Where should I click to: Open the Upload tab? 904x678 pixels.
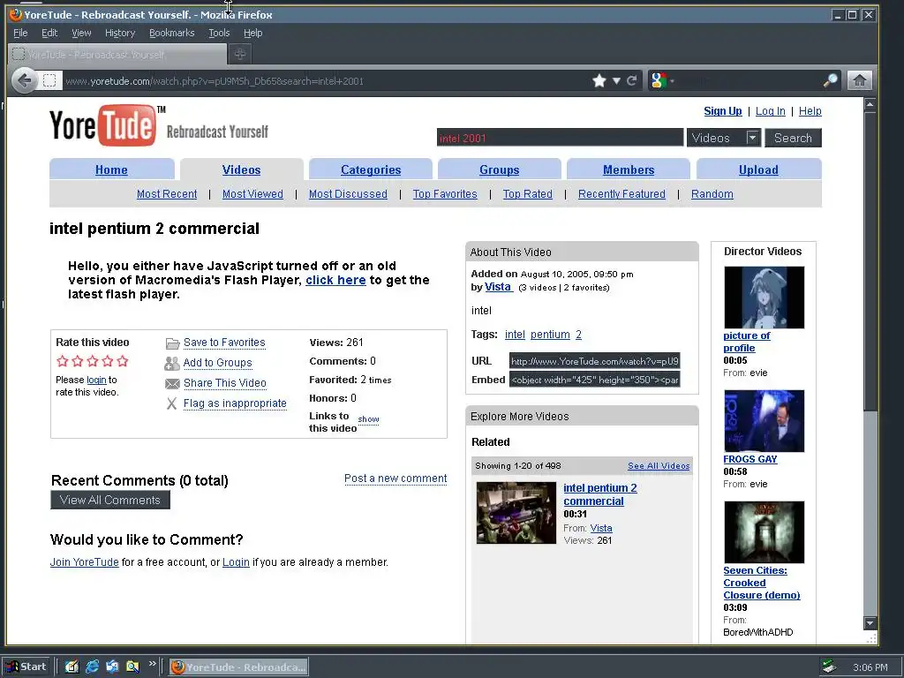758,169
